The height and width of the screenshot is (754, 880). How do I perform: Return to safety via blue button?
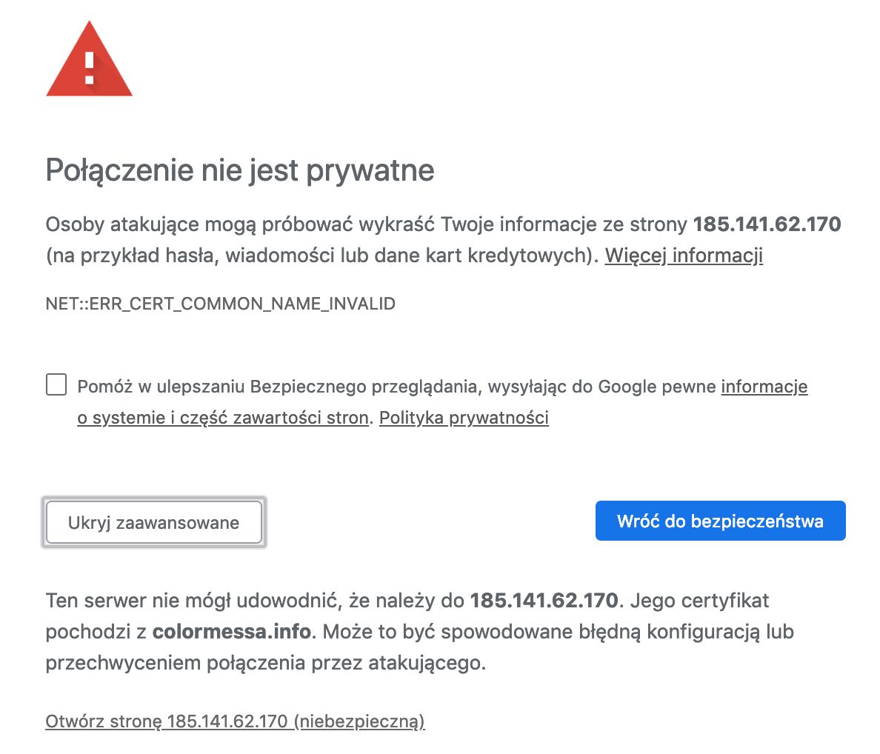(x=719, y=521)
